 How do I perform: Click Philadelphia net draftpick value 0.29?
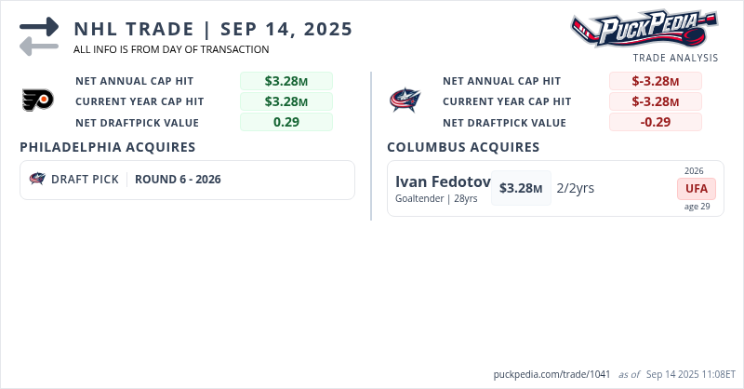pyautogui.click(x=286, y=122)
